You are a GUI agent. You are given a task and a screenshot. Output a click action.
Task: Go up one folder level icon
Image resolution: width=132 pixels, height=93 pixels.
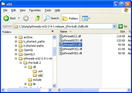click(38, 18)
